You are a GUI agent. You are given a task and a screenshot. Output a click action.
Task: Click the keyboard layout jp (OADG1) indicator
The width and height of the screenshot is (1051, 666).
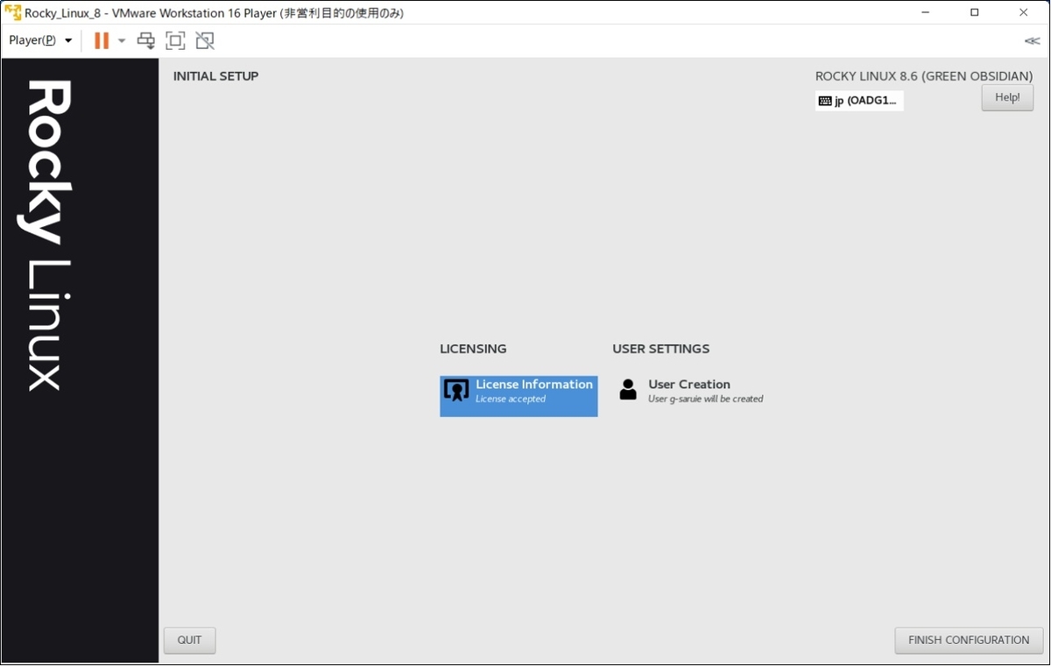[858, 100]
